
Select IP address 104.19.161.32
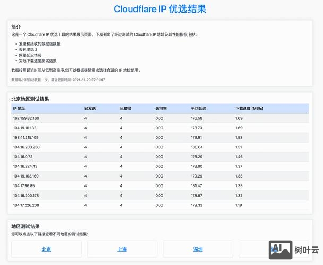[x=25, y=128]
